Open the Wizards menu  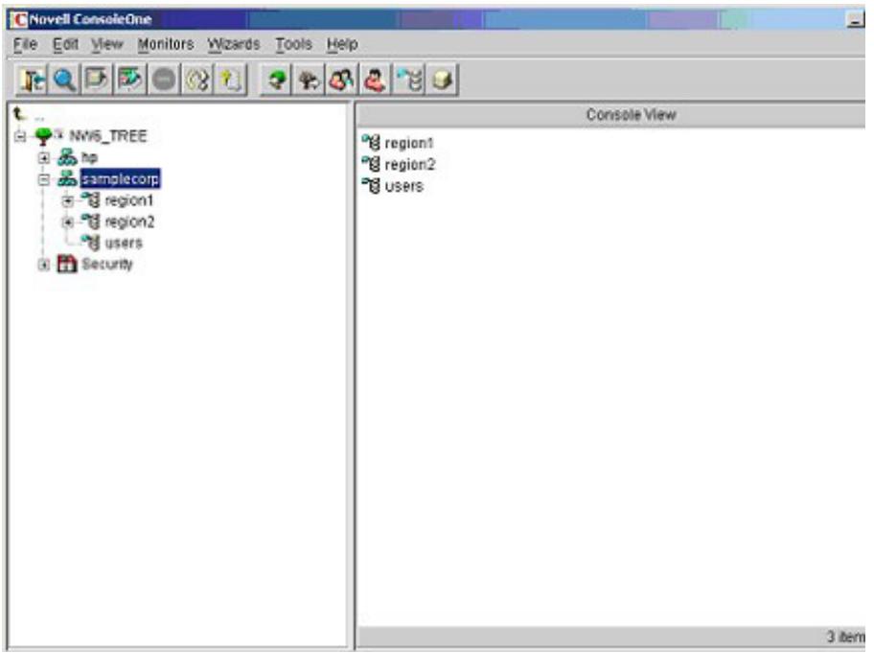tap(234, 44)
